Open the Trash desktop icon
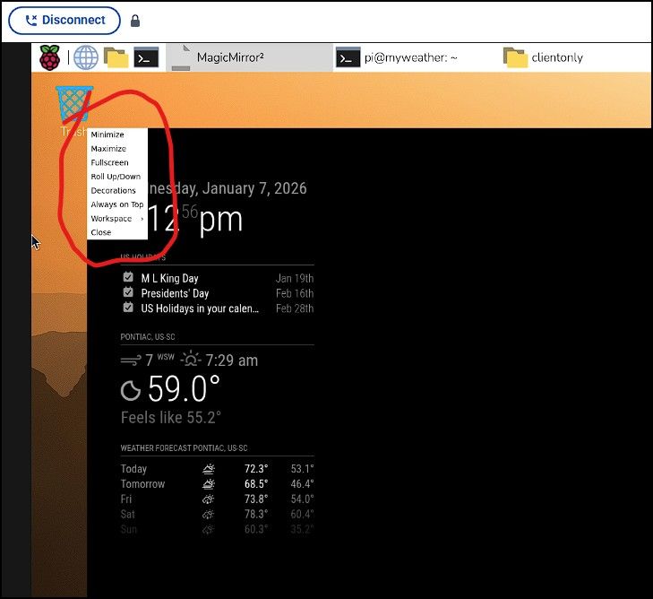The width and height of the screenshot is (653, 599). click(x=73, y=104)
